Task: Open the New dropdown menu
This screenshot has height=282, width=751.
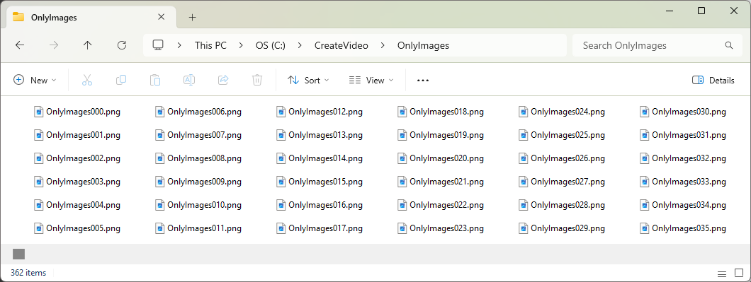Action: 35,81
